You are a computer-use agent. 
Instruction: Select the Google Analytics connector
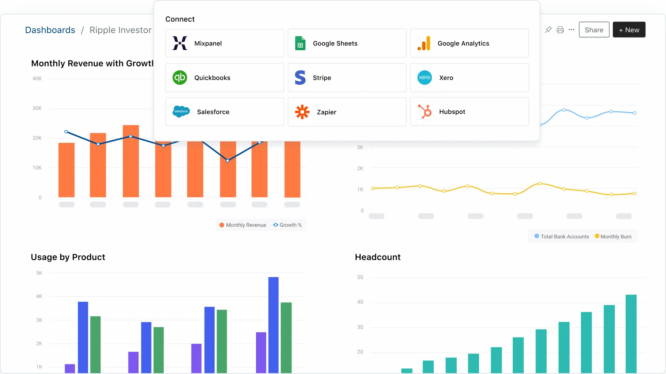[x=470, y=43]
